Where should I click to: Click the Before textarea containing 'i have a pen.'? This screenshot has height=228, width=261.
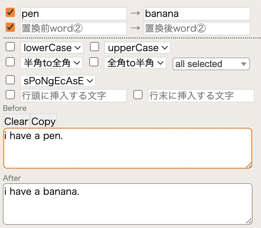click(x=128, y=148)
